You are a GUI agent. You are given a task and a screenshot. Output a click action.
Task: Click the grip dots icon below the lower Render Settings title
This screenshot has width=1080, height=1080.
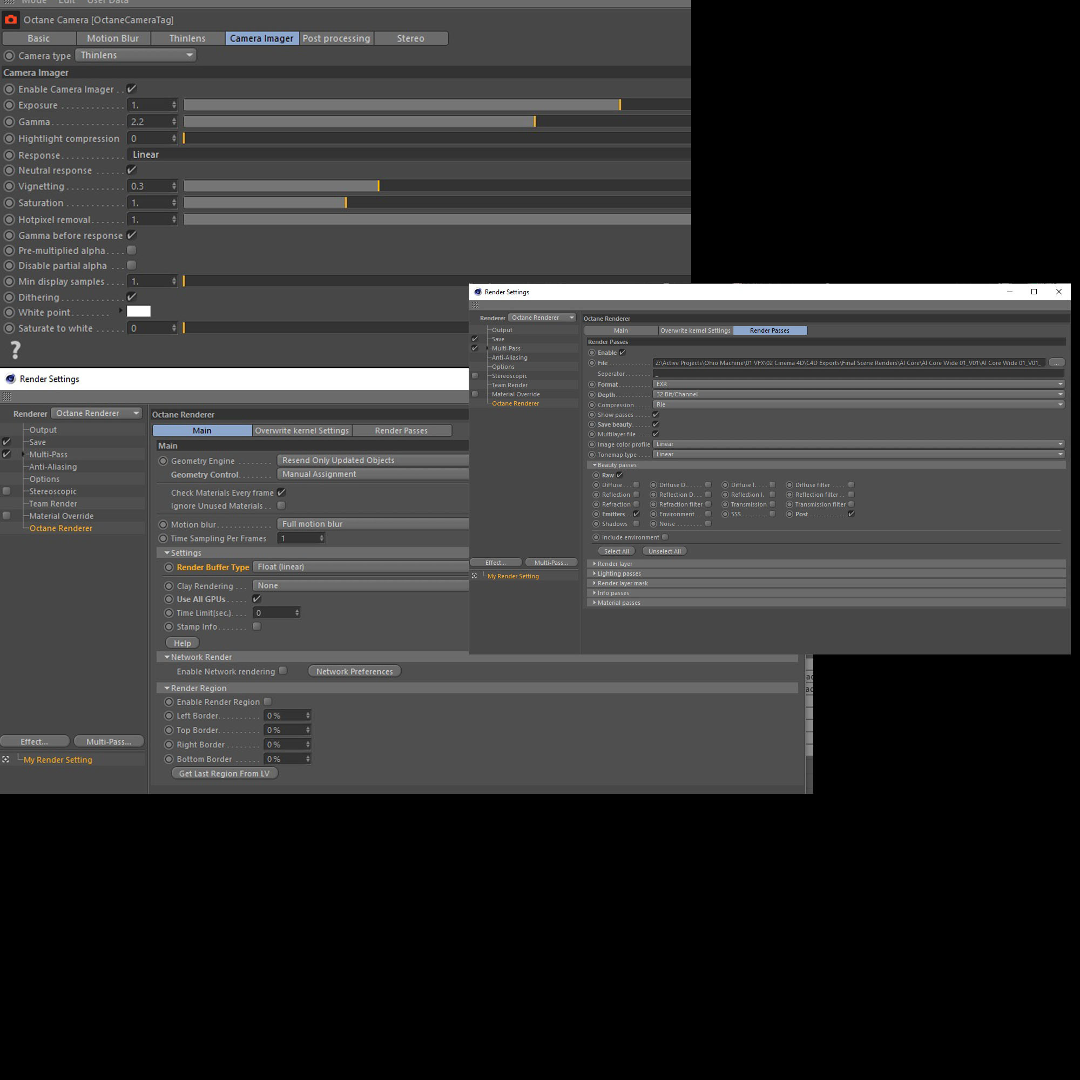coord(7,396)
